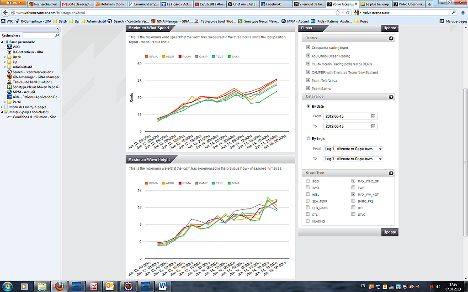Open media player taskbar icon

[25, 287]
